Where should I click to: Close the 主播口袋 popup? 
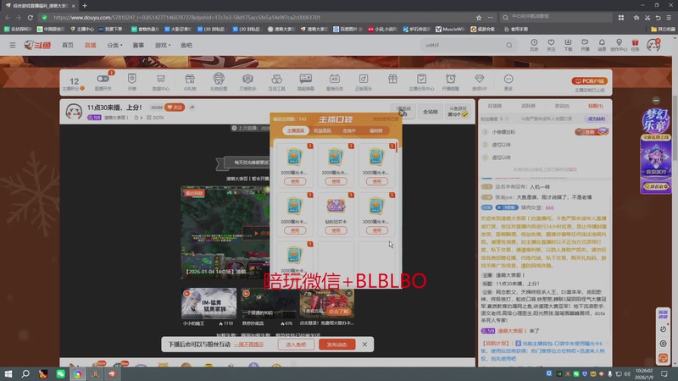click(x=401, y=113)
